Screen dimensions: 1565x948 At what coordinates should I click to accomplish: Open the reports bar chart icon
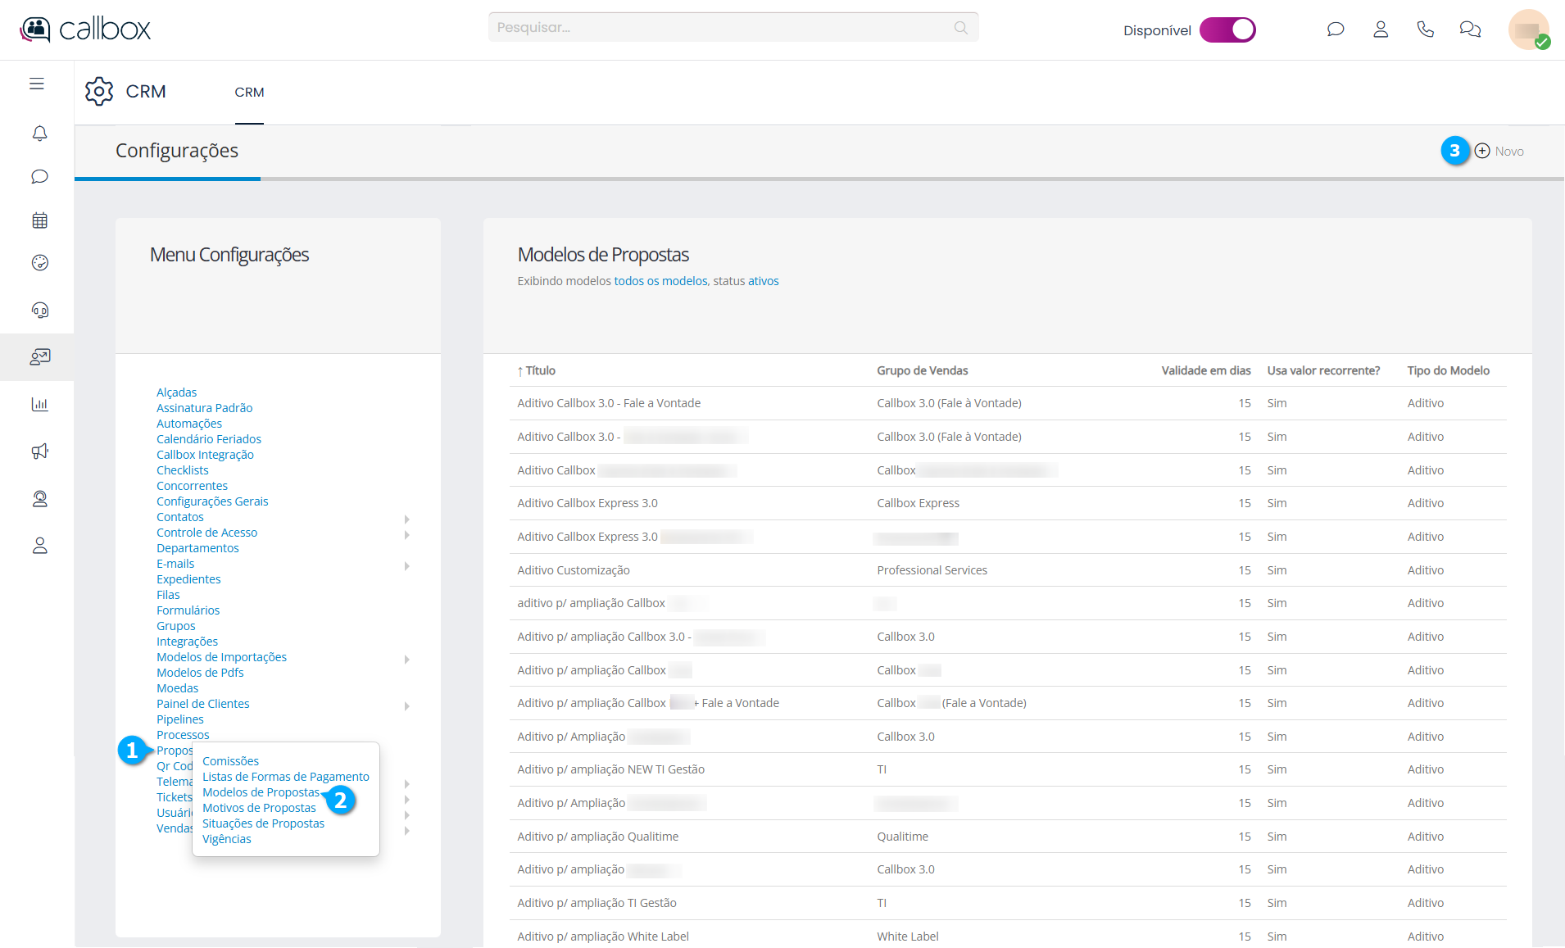39,404
